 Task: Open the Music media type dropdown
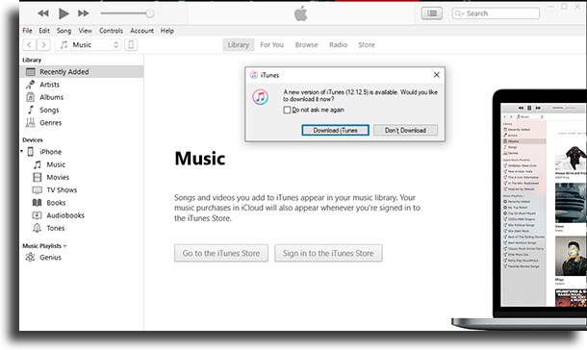(88, 45)
